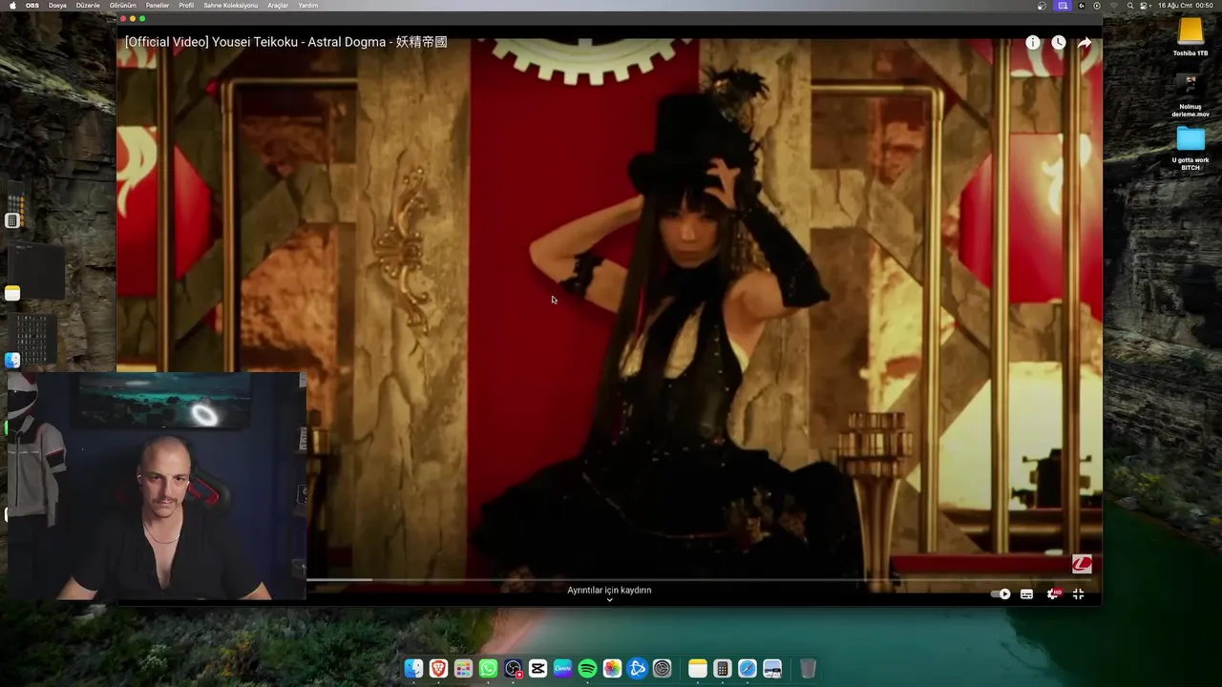Open the Dosya menu
Screen dimensions: 1222x687
pyautogui.click(x=57, y=6)
